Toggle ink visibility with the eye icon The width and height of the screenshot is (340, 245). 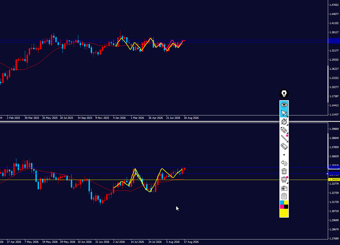(x=284, y=105)
